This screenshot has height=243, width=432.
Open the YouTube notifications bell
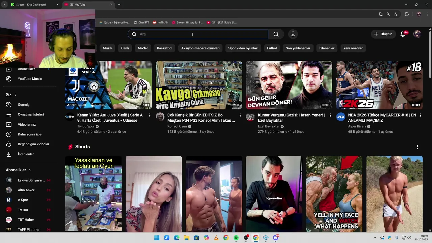(403, 34)
